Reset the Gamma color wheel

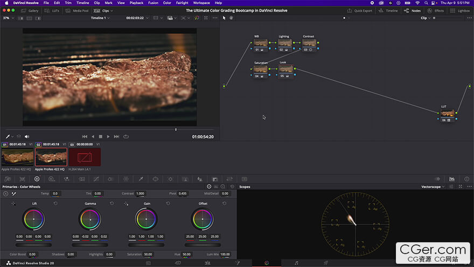[x=112, y=203]
